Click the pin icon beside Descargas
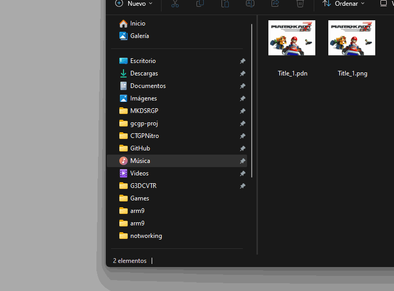The image size is (394, 291). tap(242, 73)
